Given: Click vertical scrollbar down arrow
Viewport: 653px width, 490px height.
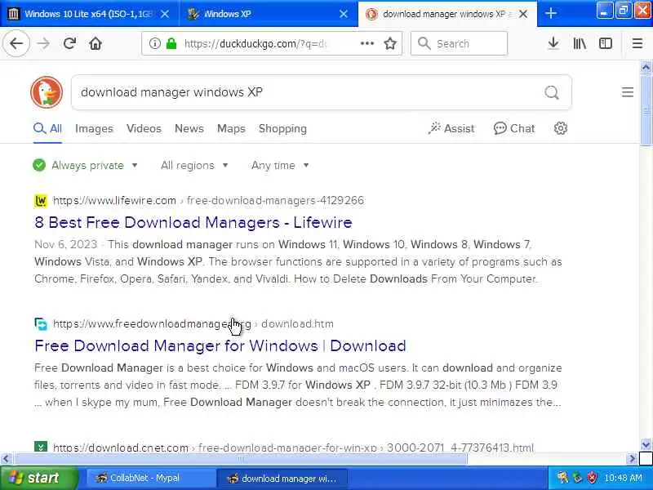Looking at the screenshot, I should [646, 444].
